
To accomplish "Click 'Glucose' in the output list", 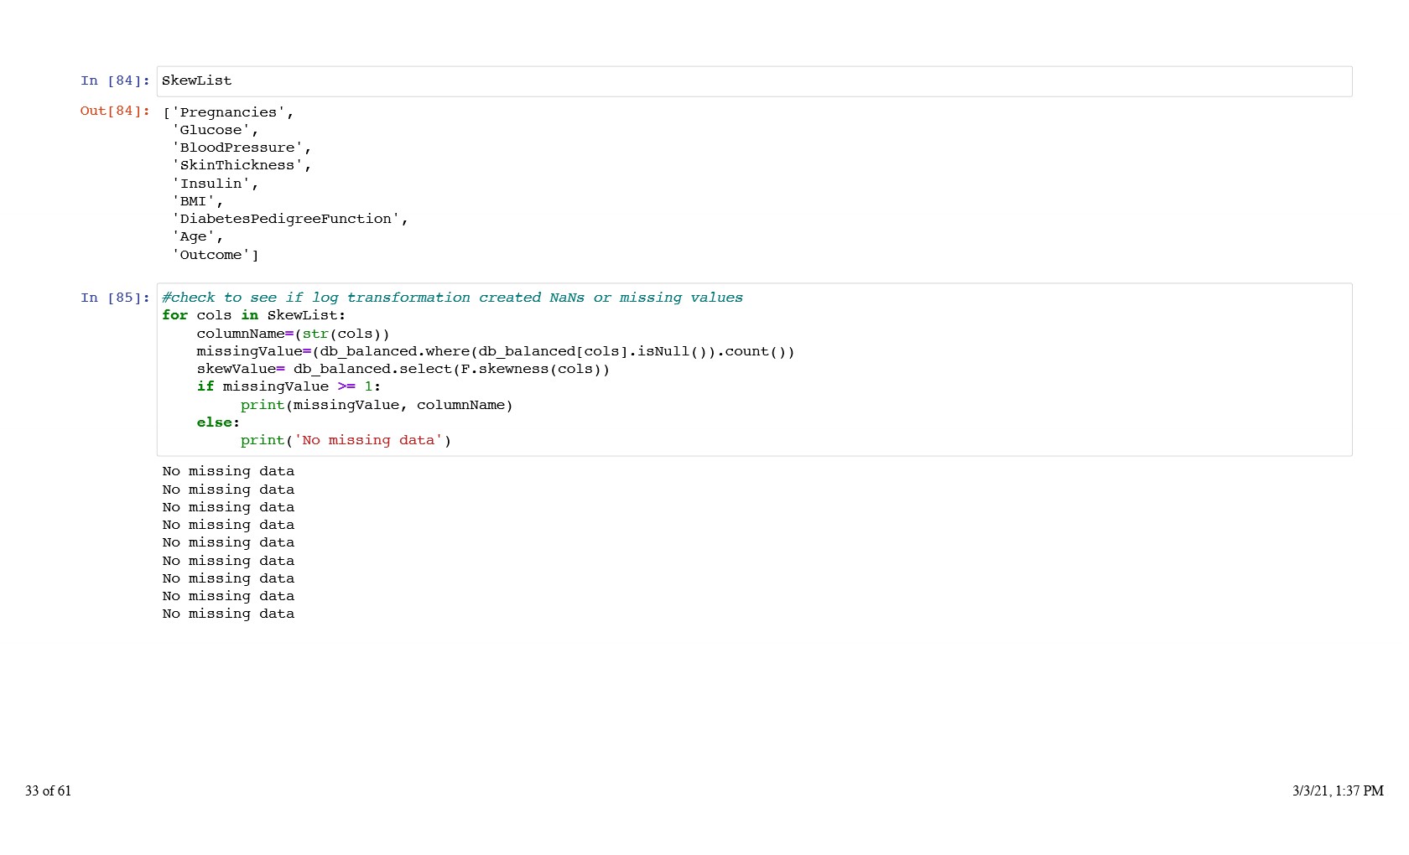I will point(215,131).
